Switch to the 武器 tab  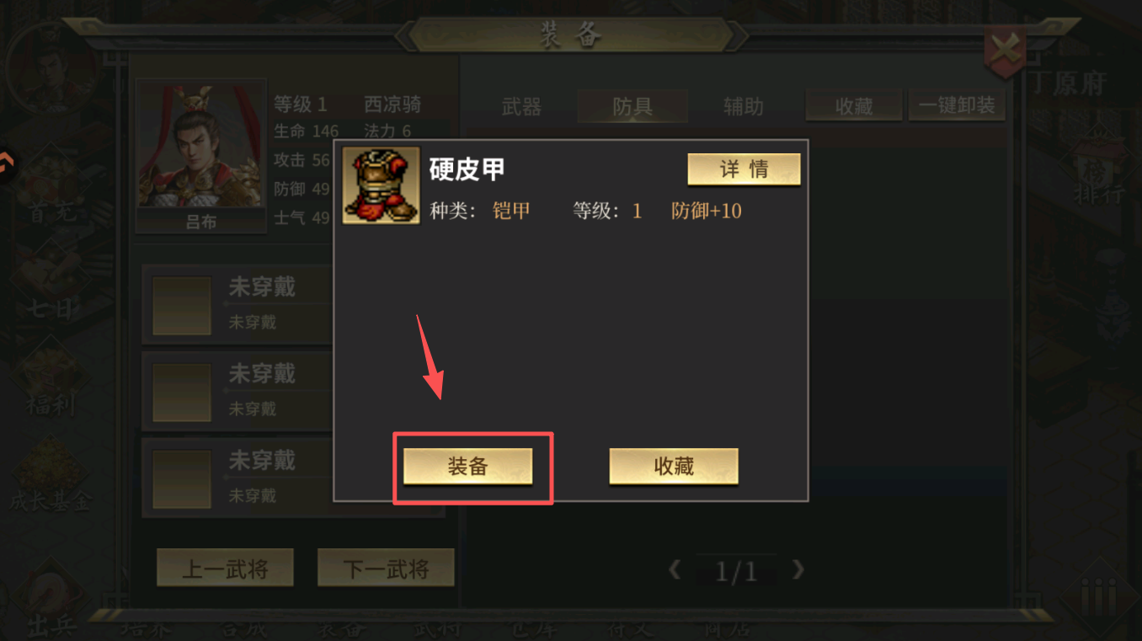[x=521, y=106]
